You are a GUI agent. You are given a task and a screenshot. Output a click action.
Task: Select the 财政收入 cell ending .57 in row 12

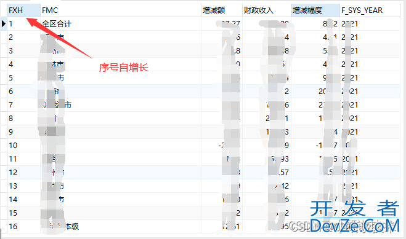coord(266,173)
